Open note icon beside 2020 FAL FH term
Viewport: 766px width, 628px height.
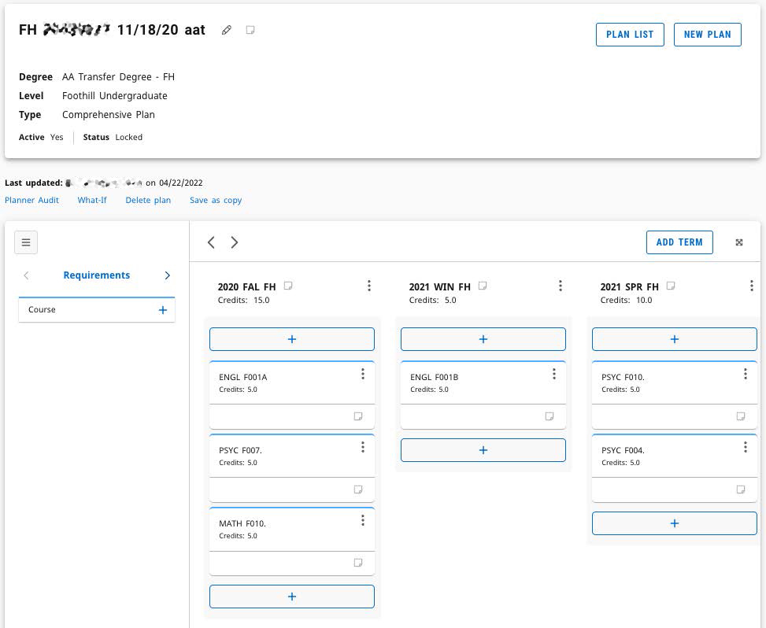[x=288, y=286]
